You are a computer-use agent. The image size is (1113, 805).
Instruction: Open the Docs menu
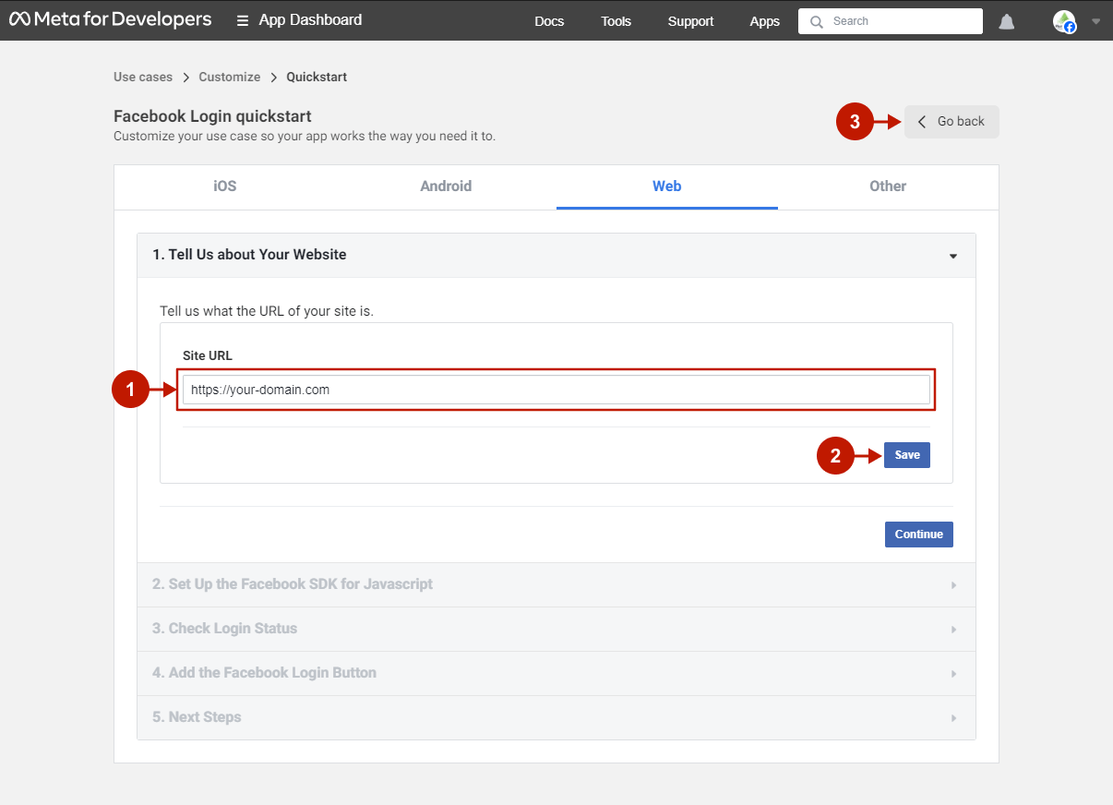[549, 21]
